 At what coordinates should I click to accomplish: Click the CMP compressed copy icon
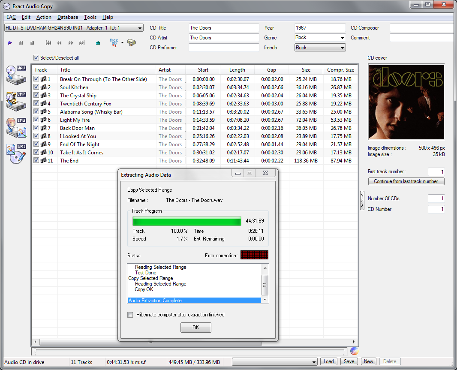[16, 101]
